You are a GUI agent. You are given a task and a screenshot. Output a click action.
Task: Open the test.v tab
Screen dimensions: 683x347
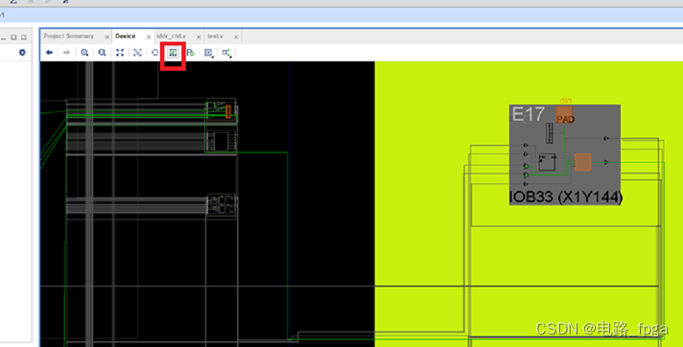pyautogui.click(x=216, y=36)
